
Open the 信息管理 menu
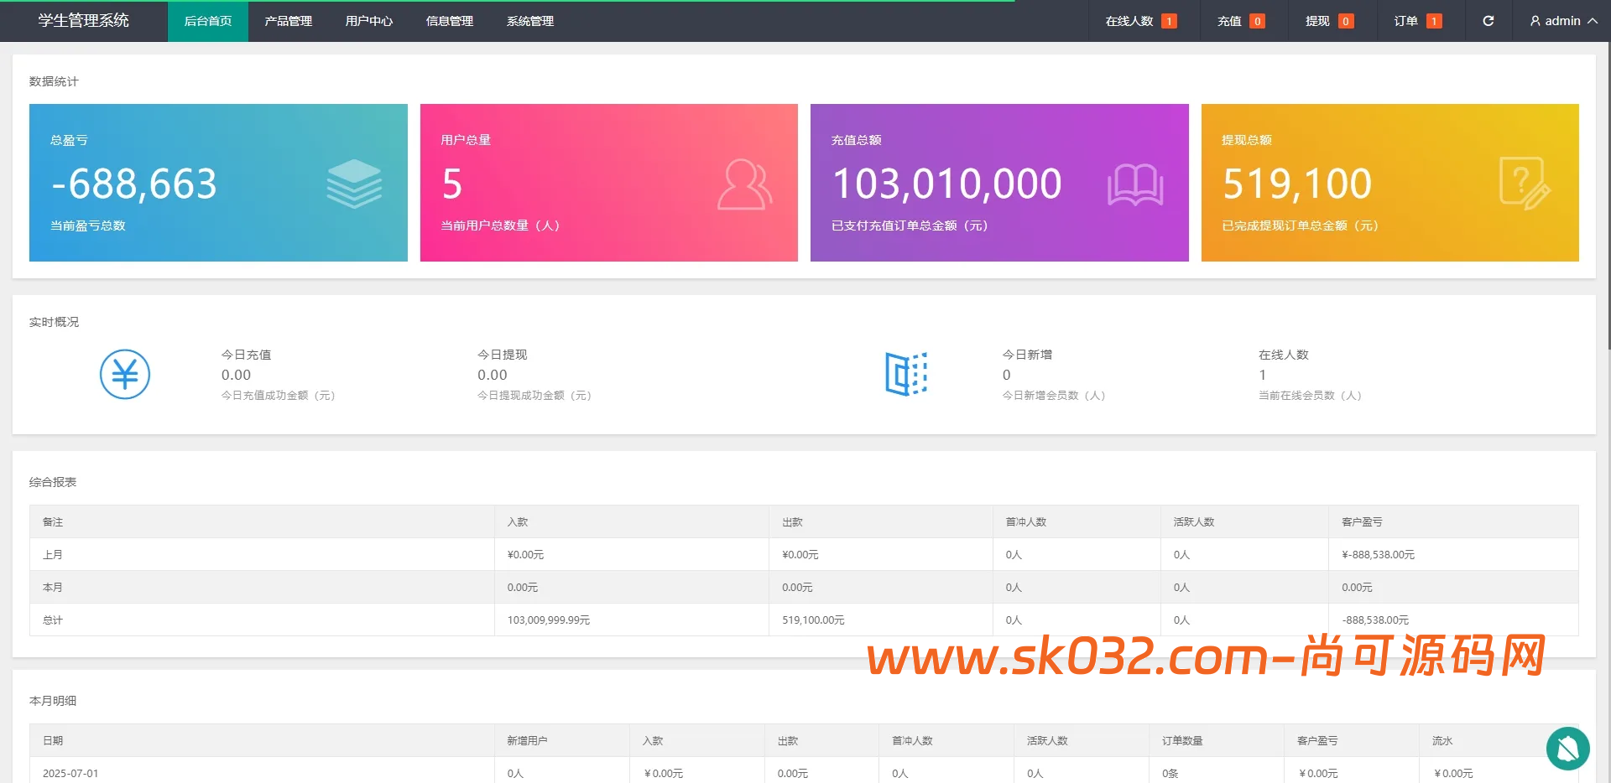click(449, 21)
